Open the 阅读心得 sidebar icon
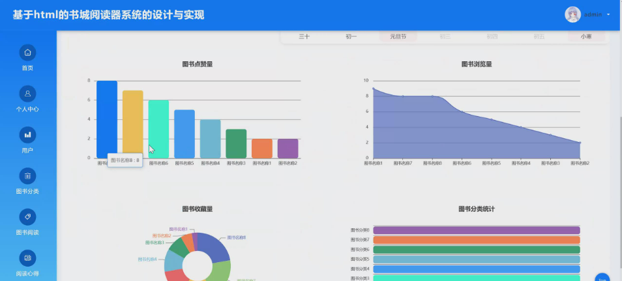The height and width of the screenshot is (281, 622). coord(27,258)
